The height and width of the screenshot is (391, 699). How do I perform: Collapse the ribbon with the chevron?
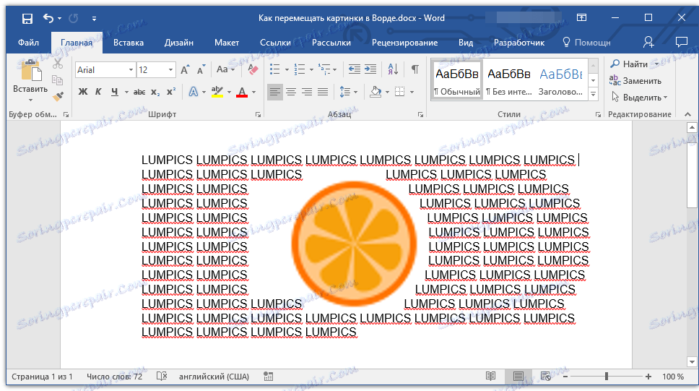click(687, 115)
